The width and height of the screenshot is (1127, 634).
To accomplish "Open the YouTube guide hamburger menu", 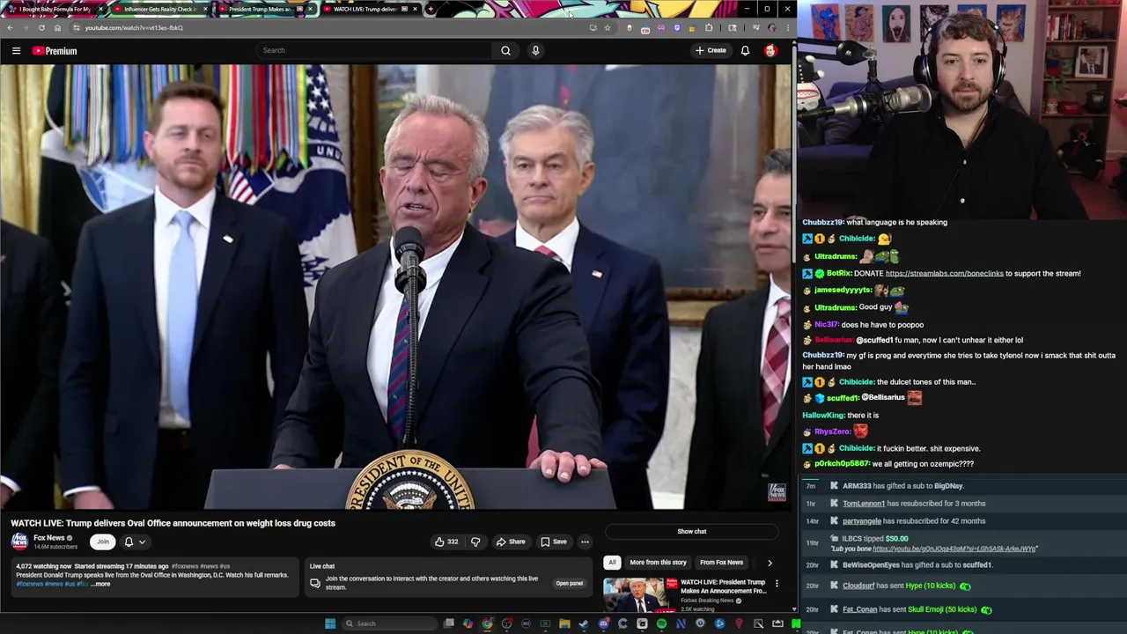I will (16, 51).
